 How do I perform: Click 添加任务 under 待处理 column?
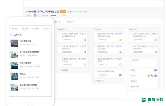coord(64,70)
